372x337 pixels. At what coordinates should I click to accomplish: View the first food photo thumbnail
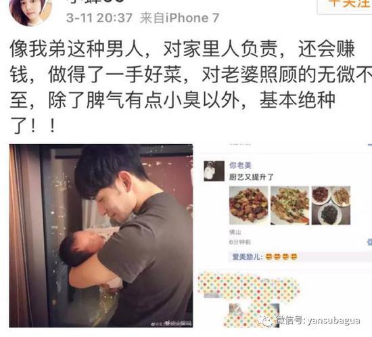(249, 206)
